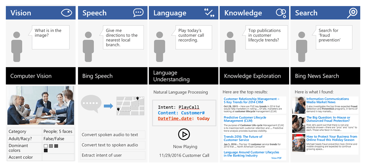Click the blue arrow pointing to the map

(x=108, y=106)
